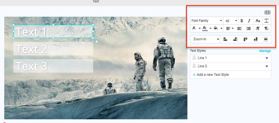Click the decrease indent icon
The image size is (279, 123).
[239, 28]
